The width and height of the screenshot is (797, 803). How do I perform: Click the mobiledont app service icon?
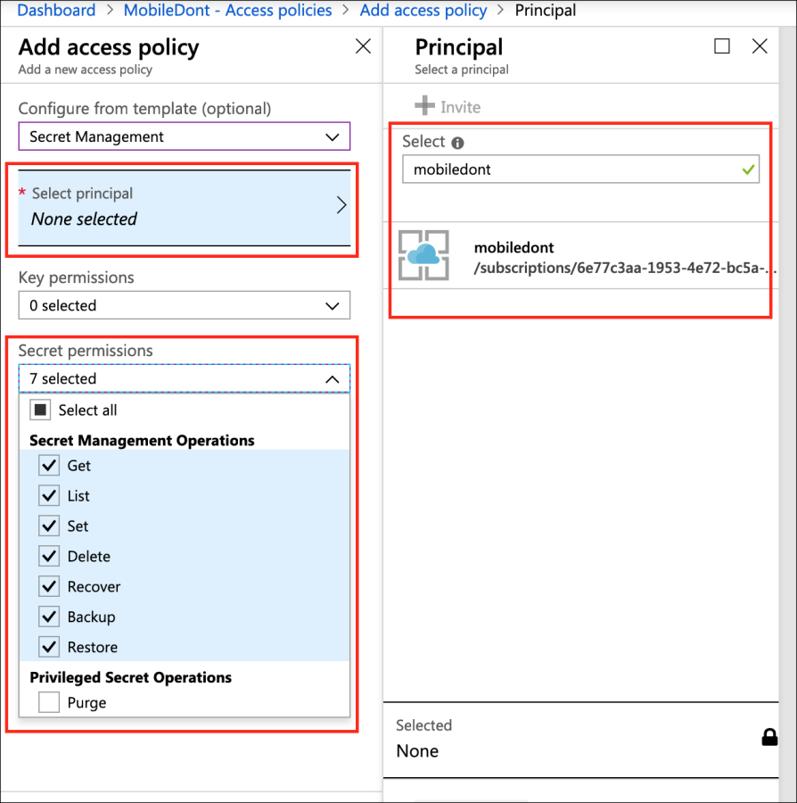pyautogui.click(x=423, y=255)
